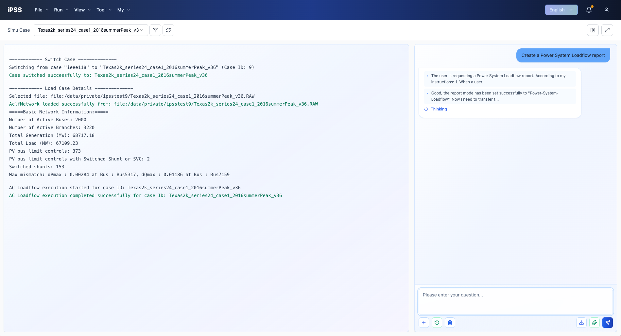The width and height of the screenshot is (621, 336).
Task: Open the Tool menu
Action: pos(104,10)
